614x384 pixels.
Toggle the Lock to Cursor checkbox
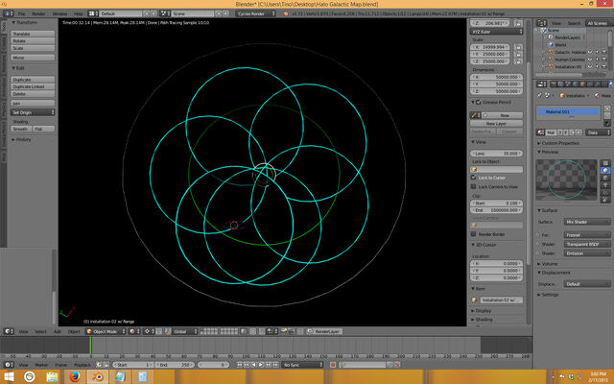pos(473,178)
